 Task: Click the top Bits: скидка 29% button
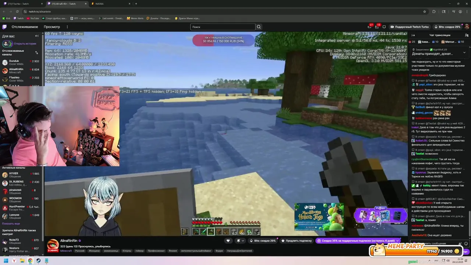(x=447, y=27)
